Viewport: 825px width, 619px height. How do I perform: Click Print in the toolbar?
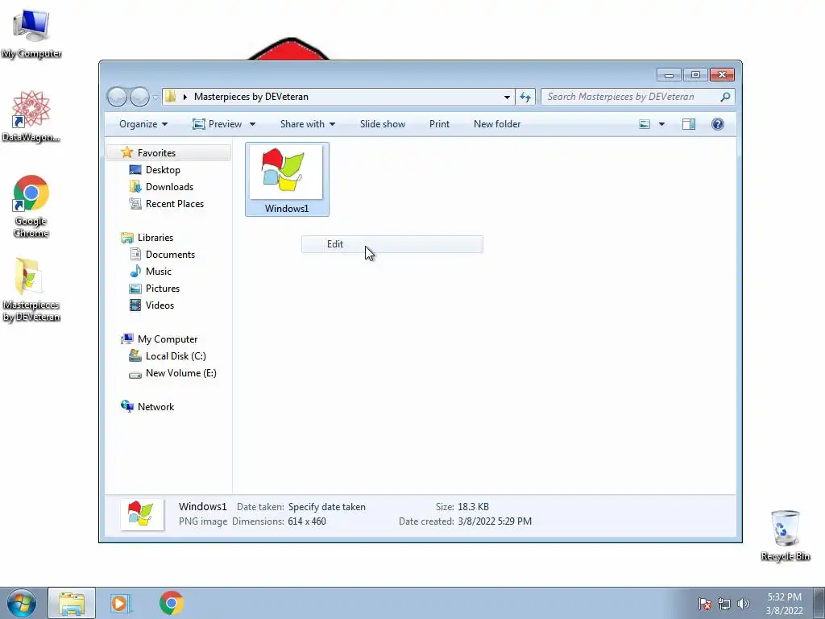pyautogui.click(x=439, y=124)
